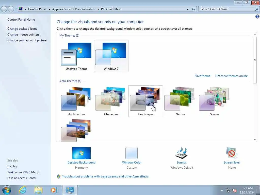Image resolution: width=260 pixels, height=195 pixels.
Task: Click the theme list scroll up arrow
Action: click(x=255, y=35)
